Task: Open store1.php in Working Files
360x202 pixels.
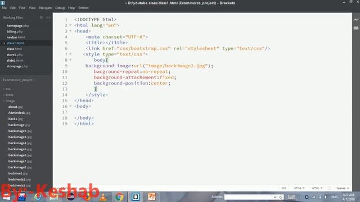Action: tap(15, 54)
